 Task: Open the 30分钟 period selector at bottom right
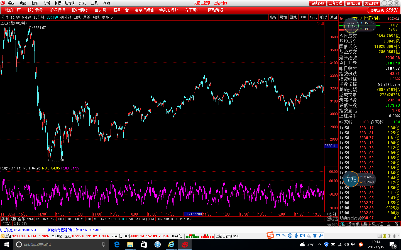[x=331, y=214]
